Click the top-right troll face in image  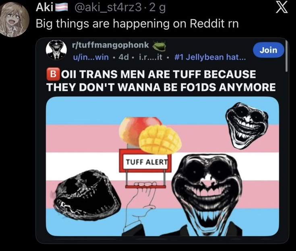point(246,125)
